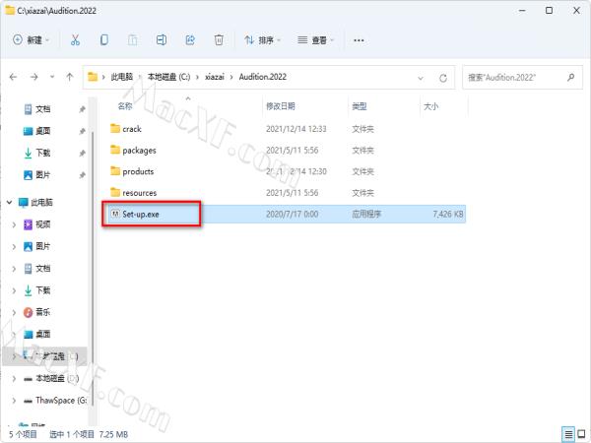Select Set-up.exe application file
This screenshot has height=443, width=591.
click(x=139, y=213)
